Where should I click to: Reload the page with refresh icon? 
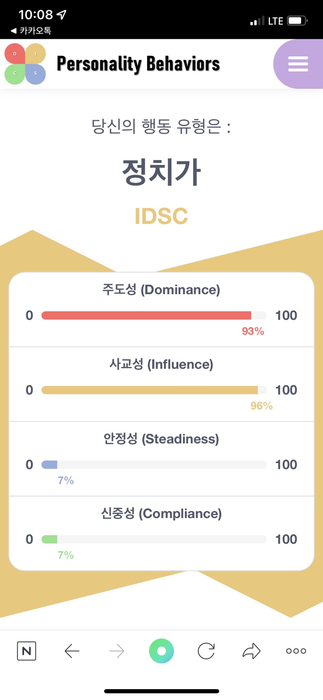(206, 651)
